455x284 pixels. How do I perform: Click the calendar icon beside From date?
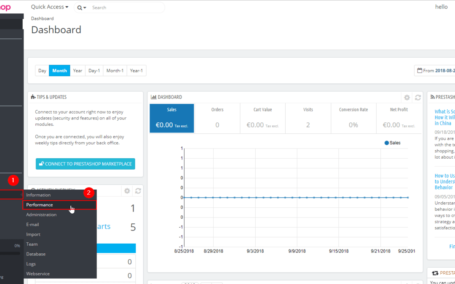[x=420, y=70]
